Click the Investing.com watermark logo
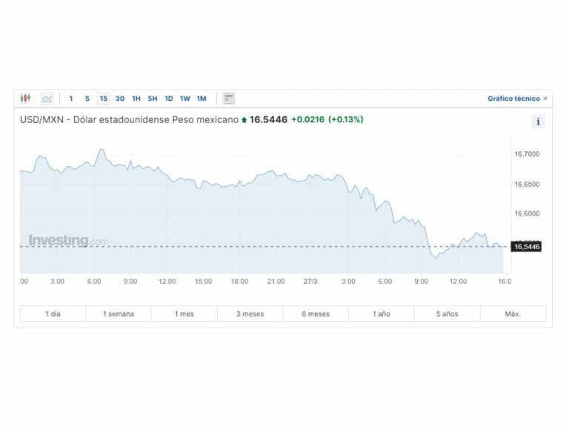 [x=68, y=240]
